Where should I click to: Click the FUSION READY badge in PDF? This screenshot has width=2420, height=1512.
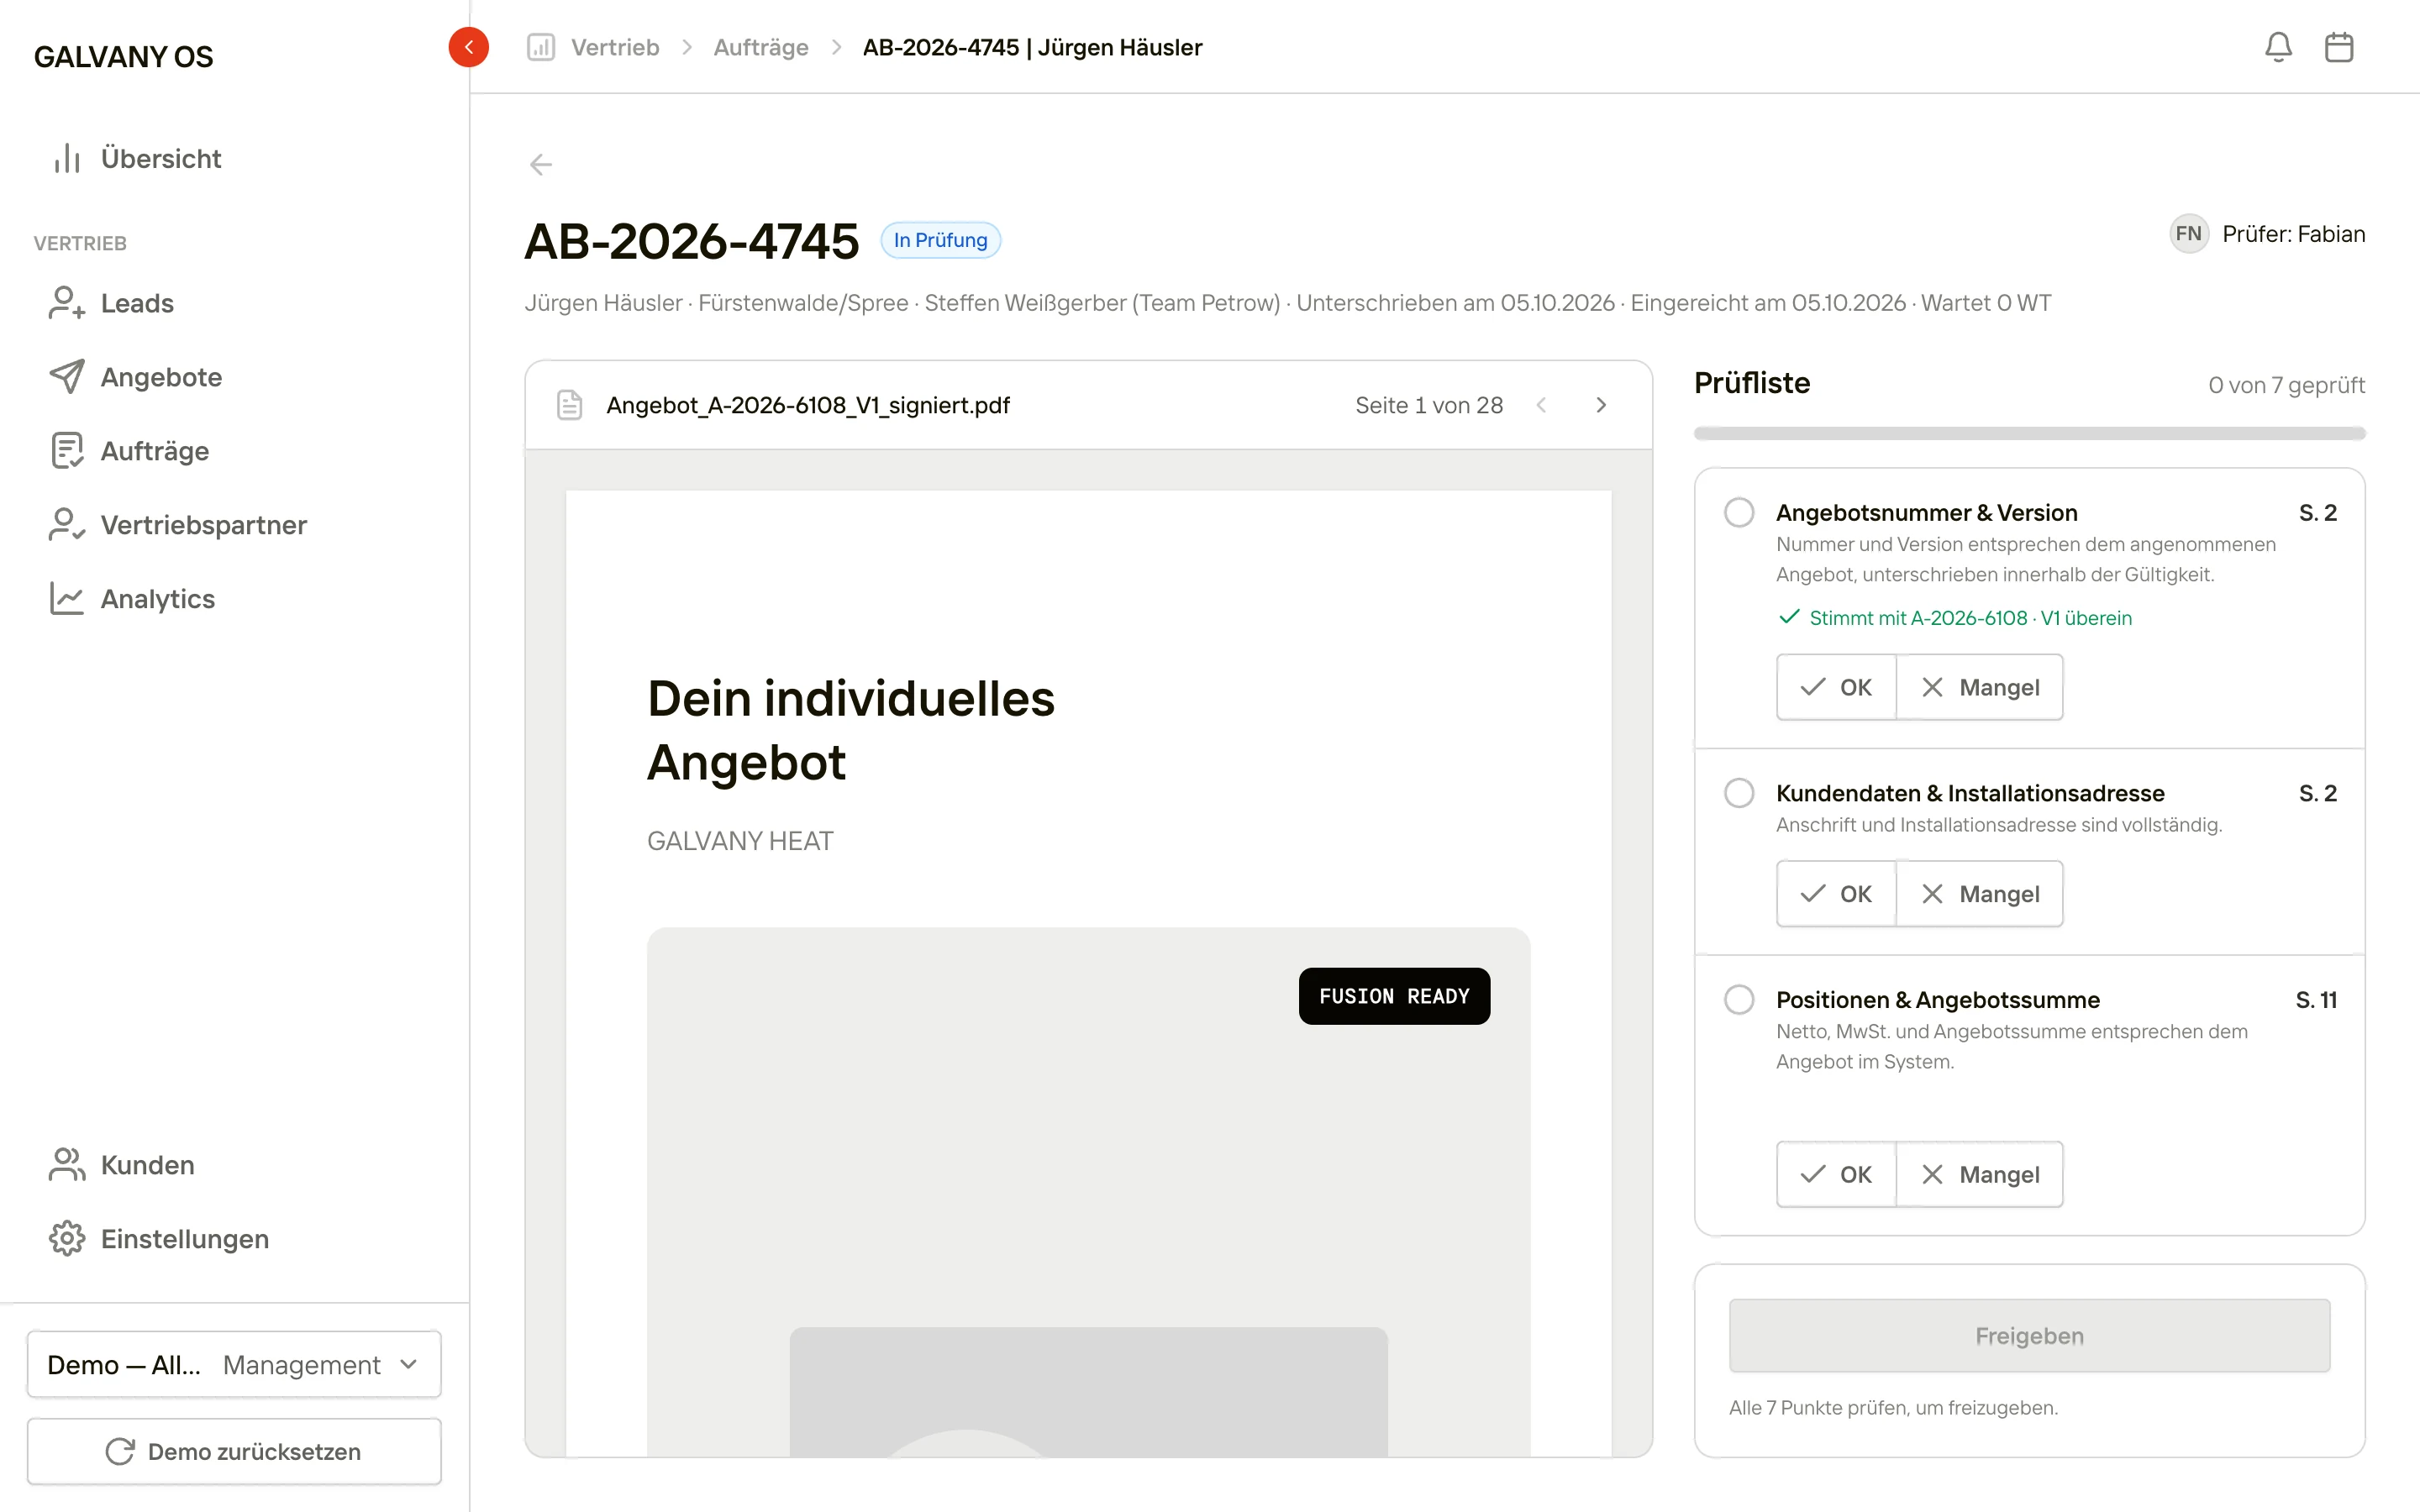tap(1394, 996)
